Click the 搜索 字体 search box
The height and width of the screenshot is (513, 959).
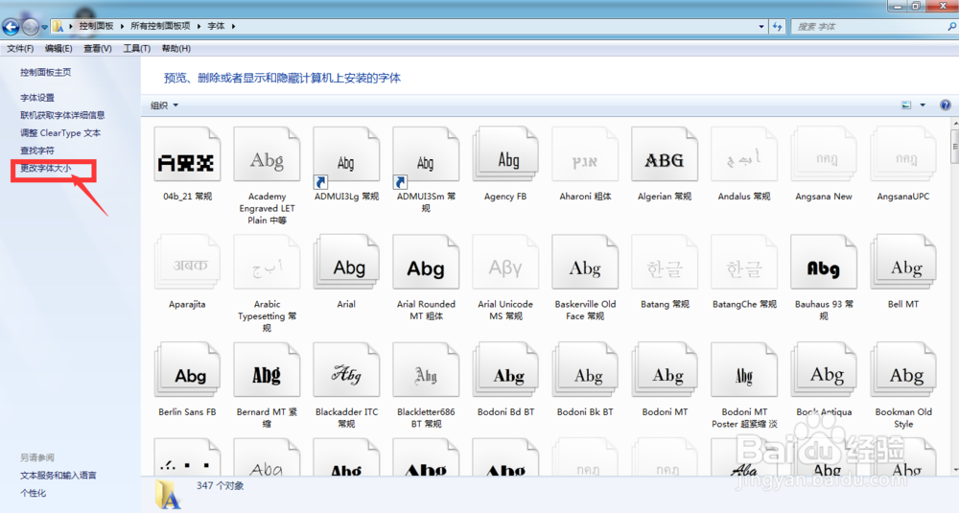point(874,26)
